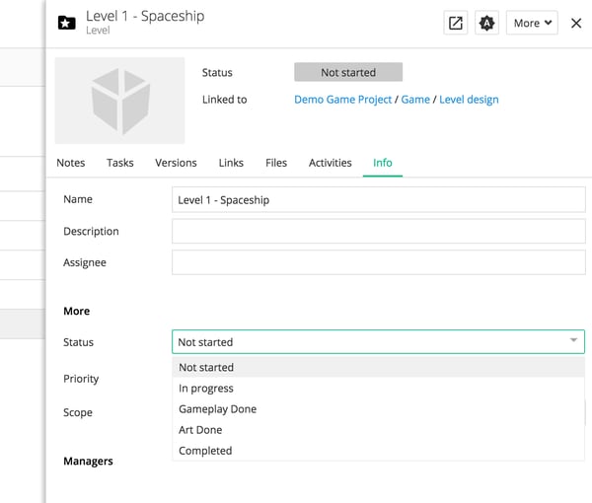This screenshot has height=503, width=592.
Task: Switch to the Tasks tab
Action: [x=120, y=163]
